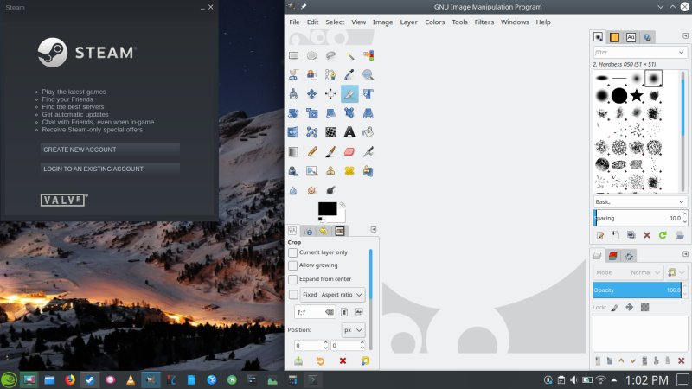Expand the Basic brush preset dropdown
The width and height of the screenshot is (692, 389).
coord(640,201)
